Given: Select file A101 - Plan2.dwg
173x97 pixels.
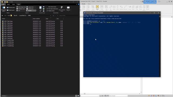Looking at the screenshot, I should (8, 23).
